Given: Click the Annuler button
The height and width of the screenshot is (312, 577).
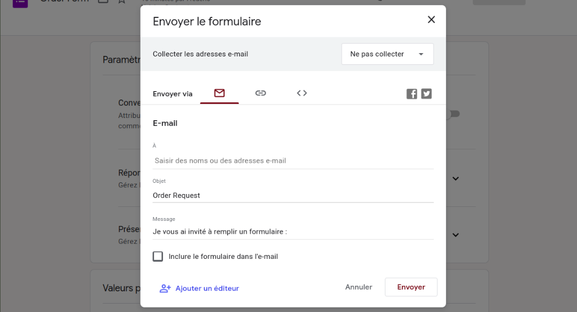Looking at the screenshot, I should (359, 287).
